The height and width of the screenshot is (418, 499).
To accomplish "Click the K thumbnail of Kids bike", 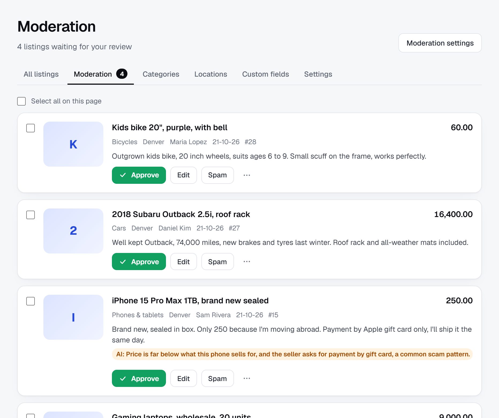I will coord(73,144).
